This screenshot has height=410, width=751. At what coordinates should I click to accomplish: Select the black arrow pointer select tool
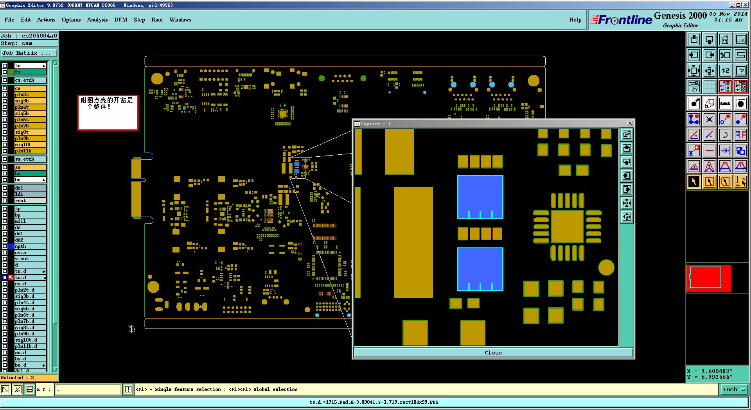pyautogui.click(x=694, y=182)
